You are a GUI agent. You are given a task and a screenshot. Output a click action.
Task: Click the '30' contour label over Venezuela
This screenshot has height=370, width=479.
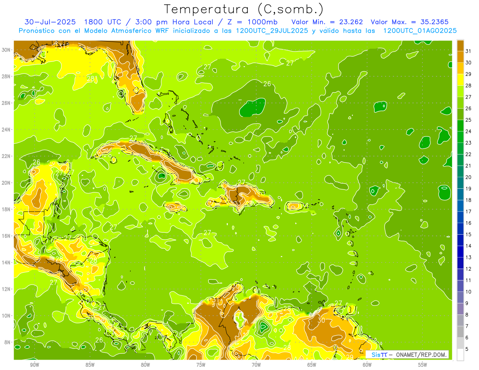click(321, 320)
